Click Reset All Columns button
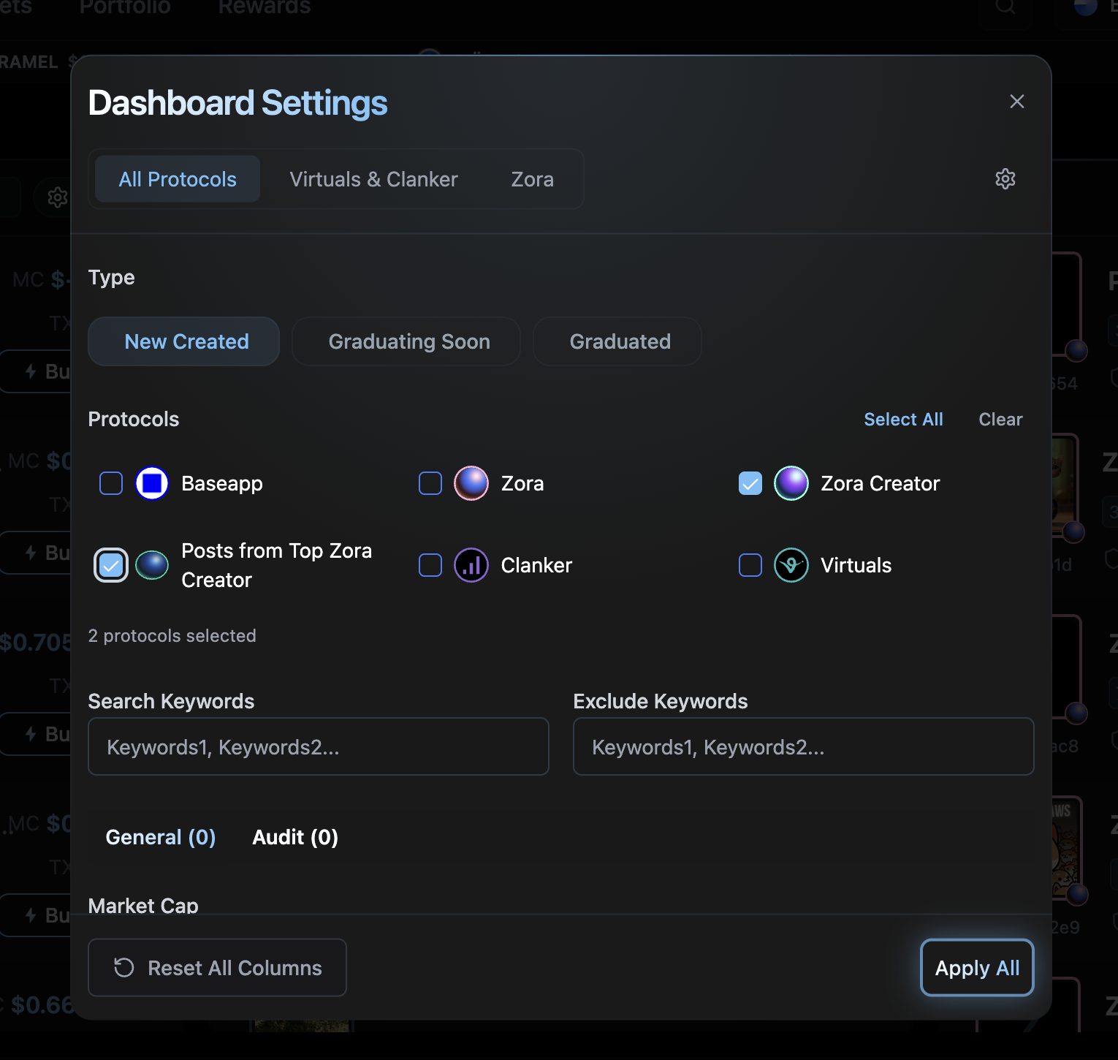 tap(217, 968)
